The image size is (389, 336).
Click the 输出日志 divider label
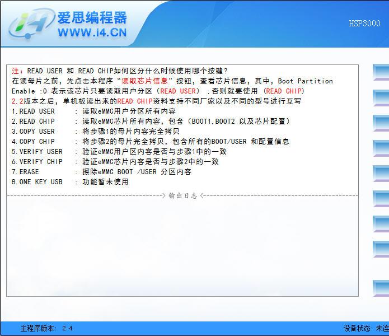coord(182,195)
